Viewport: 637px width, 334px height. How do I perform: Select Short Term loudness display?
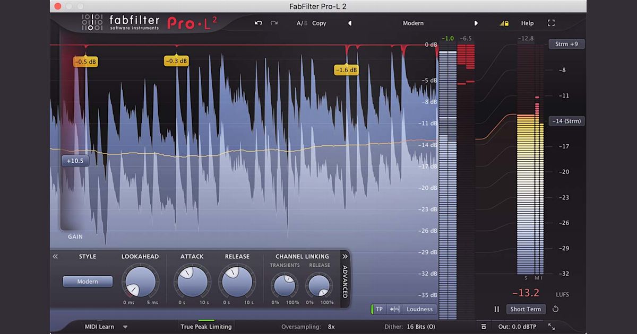pos(526,309)
